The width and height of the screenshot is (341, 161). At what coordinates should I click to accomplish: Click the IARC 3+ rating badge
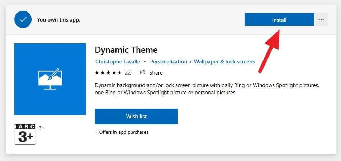click(25, 134)
